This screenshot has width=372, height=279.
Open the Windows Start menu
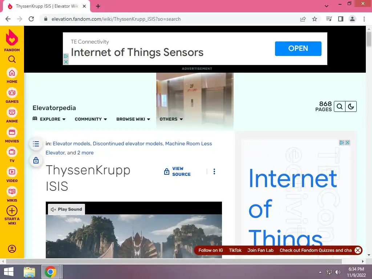click(9, 272)
